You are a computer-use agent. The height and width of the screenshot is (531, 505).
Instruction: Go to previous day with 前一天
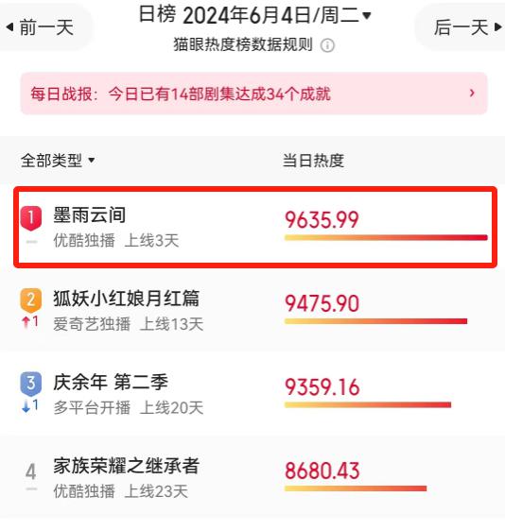[41, 27]
